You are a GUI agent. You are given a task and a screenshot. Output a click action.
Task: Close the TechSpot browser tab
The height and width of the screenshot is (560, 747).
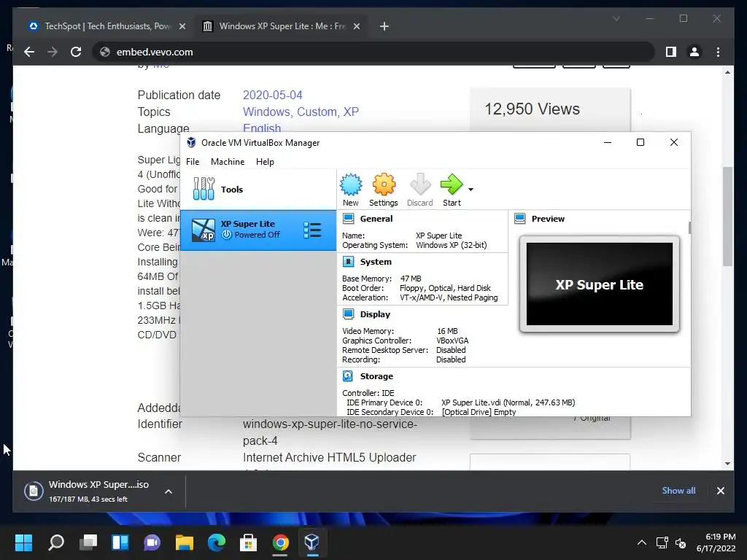point(182,26)
